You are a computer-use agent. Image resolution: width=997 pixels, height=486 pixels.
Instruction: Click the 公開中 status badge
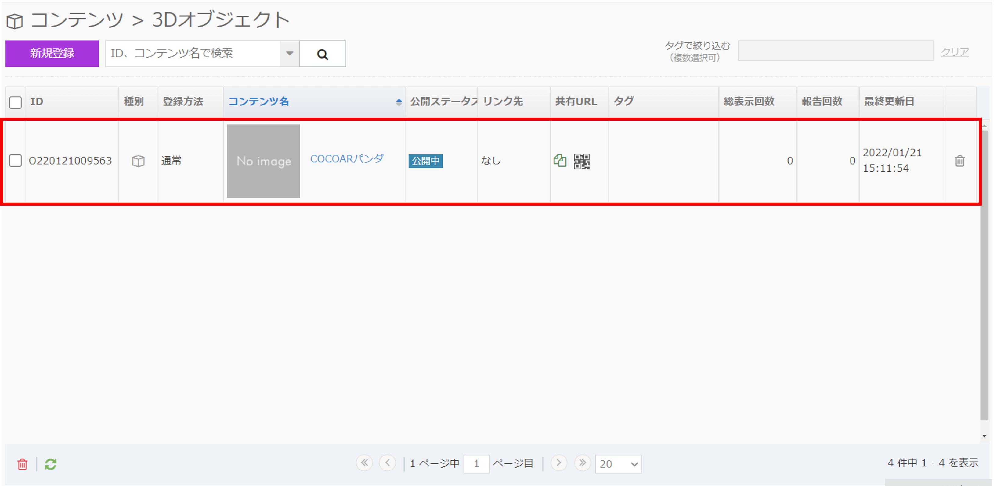[x=425, y=161]
